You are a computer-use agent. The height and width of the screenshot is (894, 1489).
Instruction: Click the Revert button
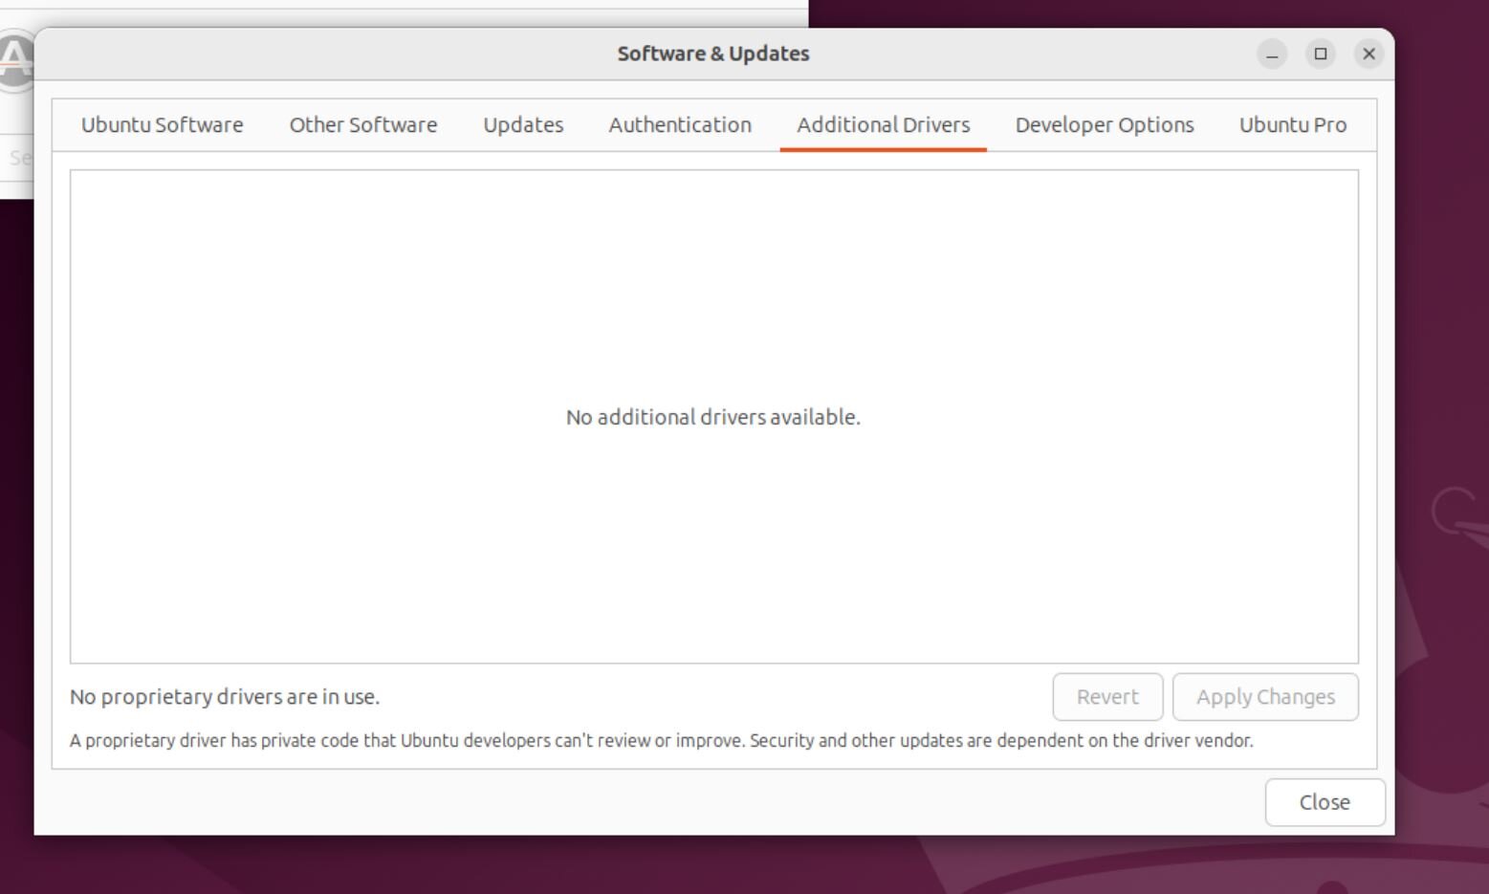[x=1107, y=697]
